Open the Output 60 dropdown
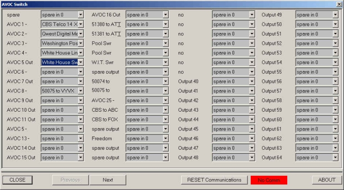Viewport: 344px width, 190px height. pyautogui.click(x=335, y=119)
